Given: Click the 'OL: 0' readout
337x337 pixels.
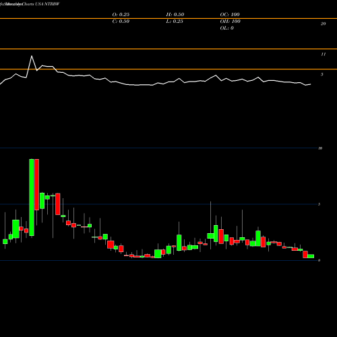Looking at the screenshot, I should pyautogui.click(x=227, y=28).
